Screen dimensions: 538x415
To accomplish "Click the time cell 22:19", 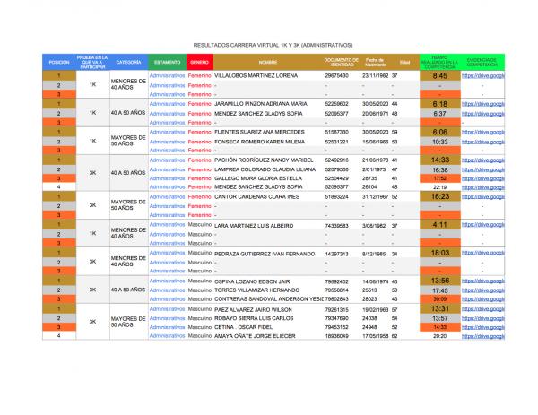I will coord(440,187).
